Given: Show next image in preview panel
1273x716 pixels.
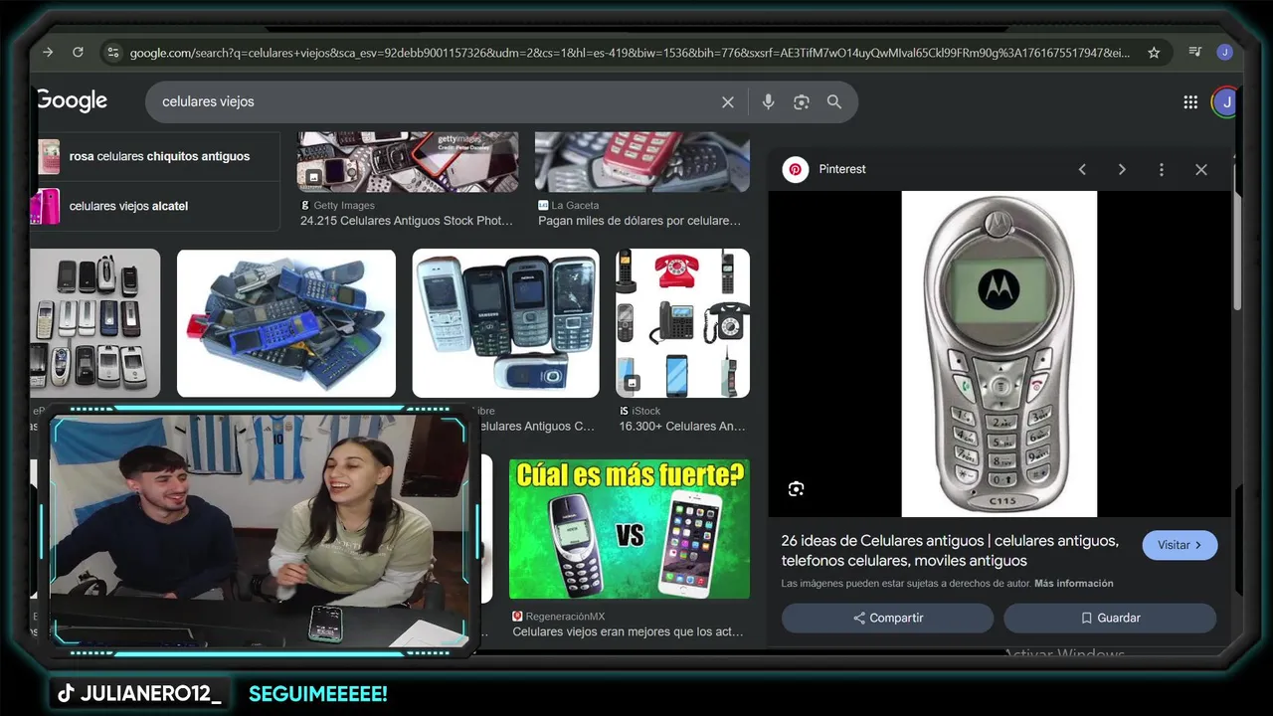Looking at the screenshot, I should pos(1122,169).
